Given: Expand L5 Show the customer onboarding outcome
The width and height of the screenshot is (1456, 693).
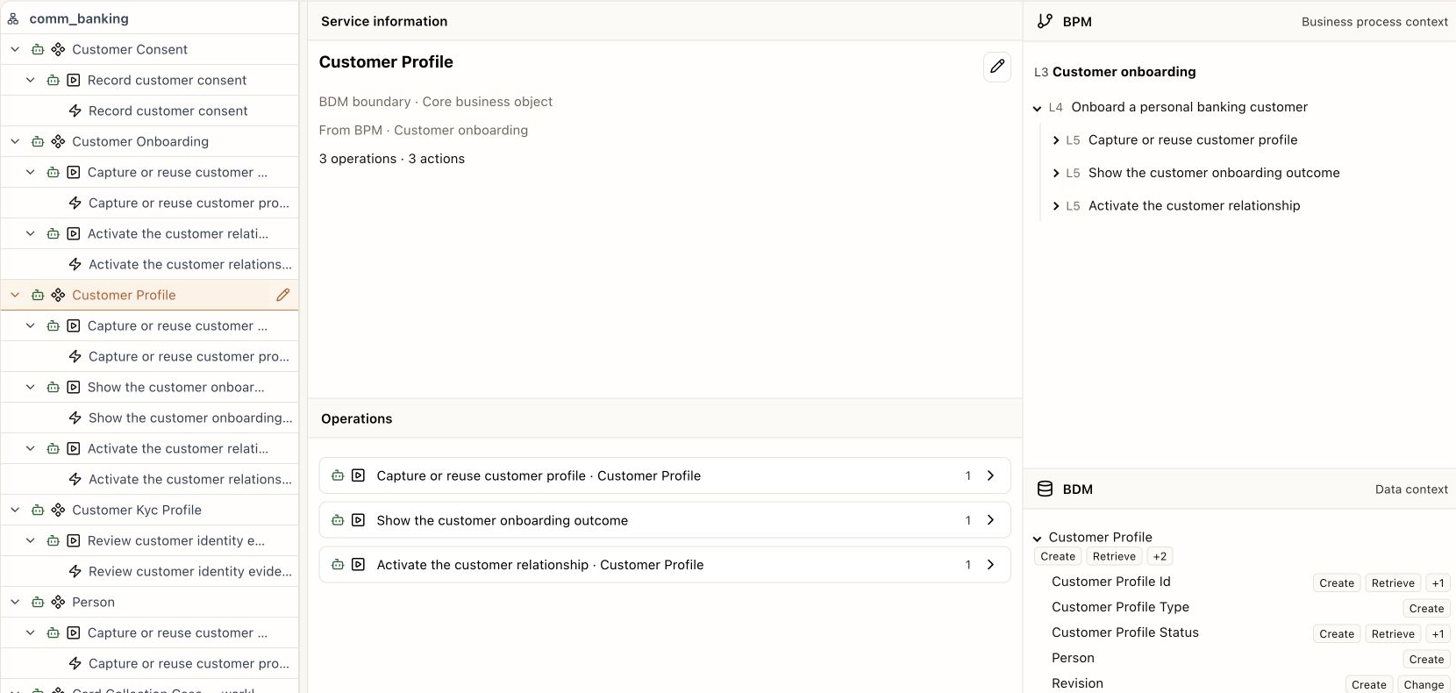Looking at the screenshot, I should [x=1056, y=174].
